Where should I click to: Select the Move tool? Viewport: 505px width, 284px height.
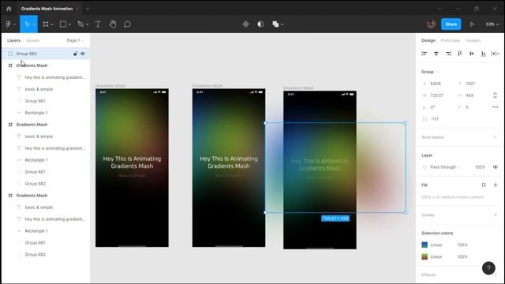click(x=27, y=24)
